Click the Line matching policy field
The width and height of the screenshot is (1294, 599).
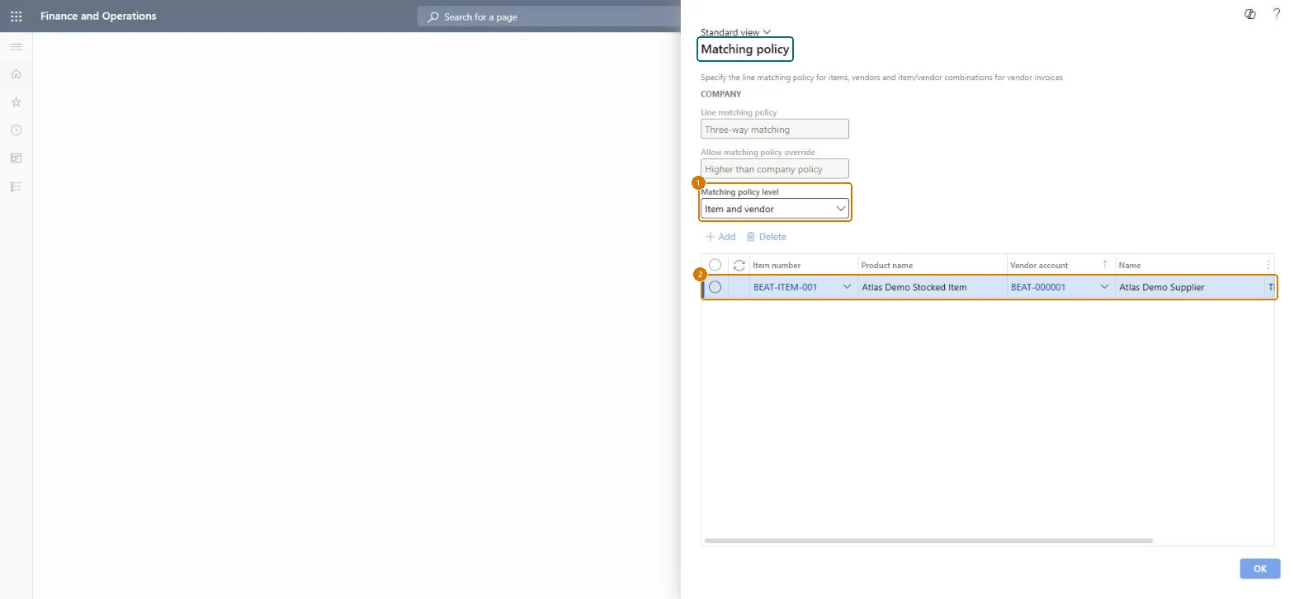click(x=774, y=129)
